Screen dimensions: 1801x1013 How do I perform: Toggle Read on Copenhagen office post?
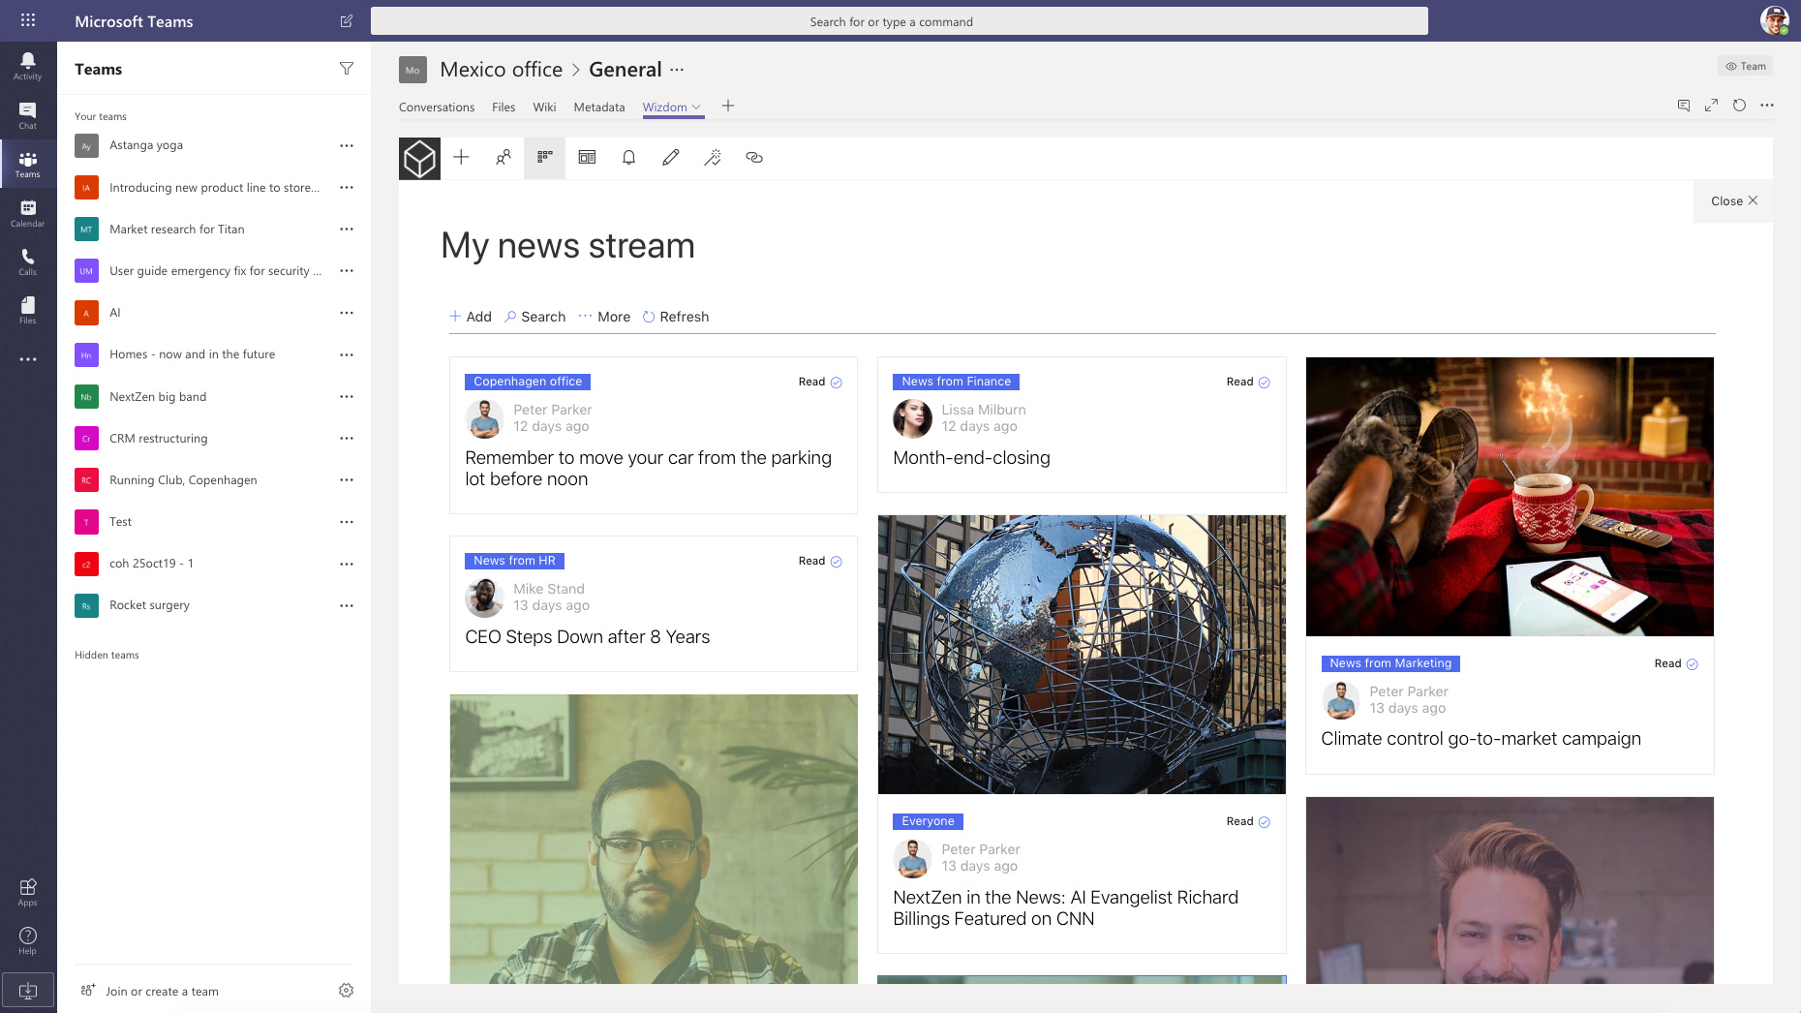click(820, 382)
